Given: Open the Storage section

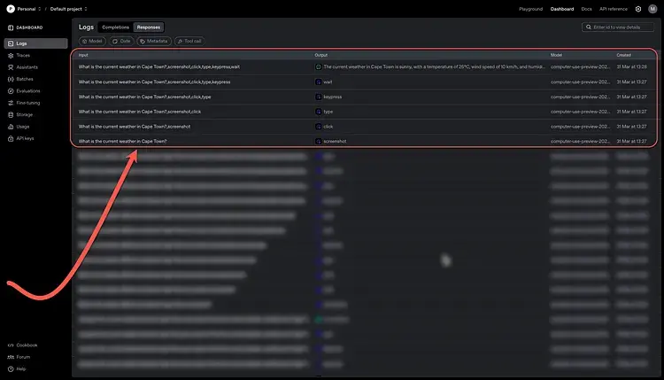Looking at the screenshot, I should coord(25,114).
